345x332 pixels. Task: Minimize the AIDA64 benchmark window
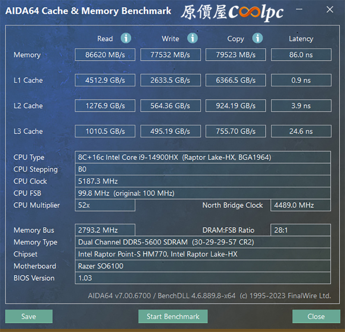(299, 9)
